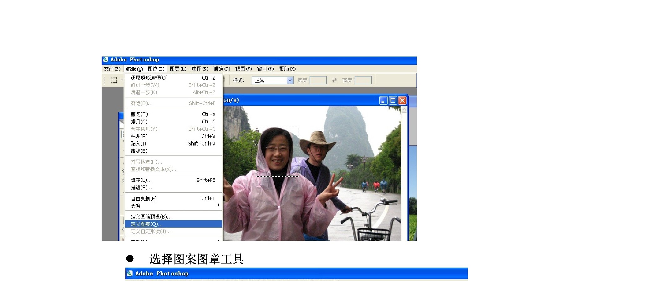Click the document's vertical scrollbar up arrow
672x281 pixels.
(404, 110)
